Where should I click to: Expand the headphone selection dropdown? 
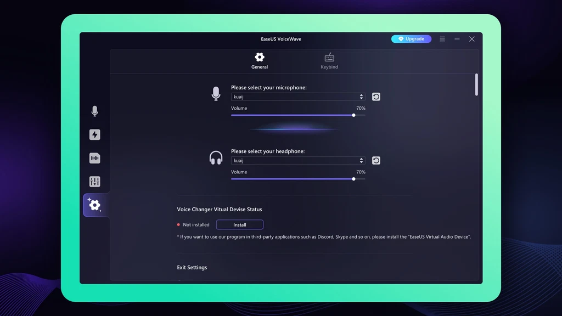pyautogui.click(x=297, y=161)
